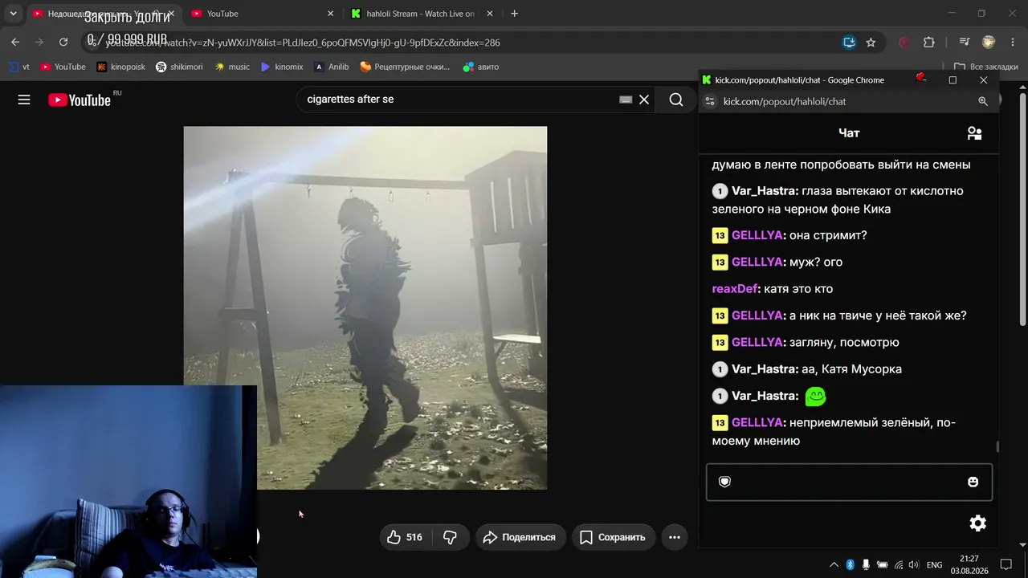
Task: Open the zoom icon in Kick chat window
Action: (x=982, y=101)
